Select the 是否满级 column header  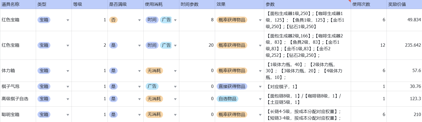(x=126, y=4)
